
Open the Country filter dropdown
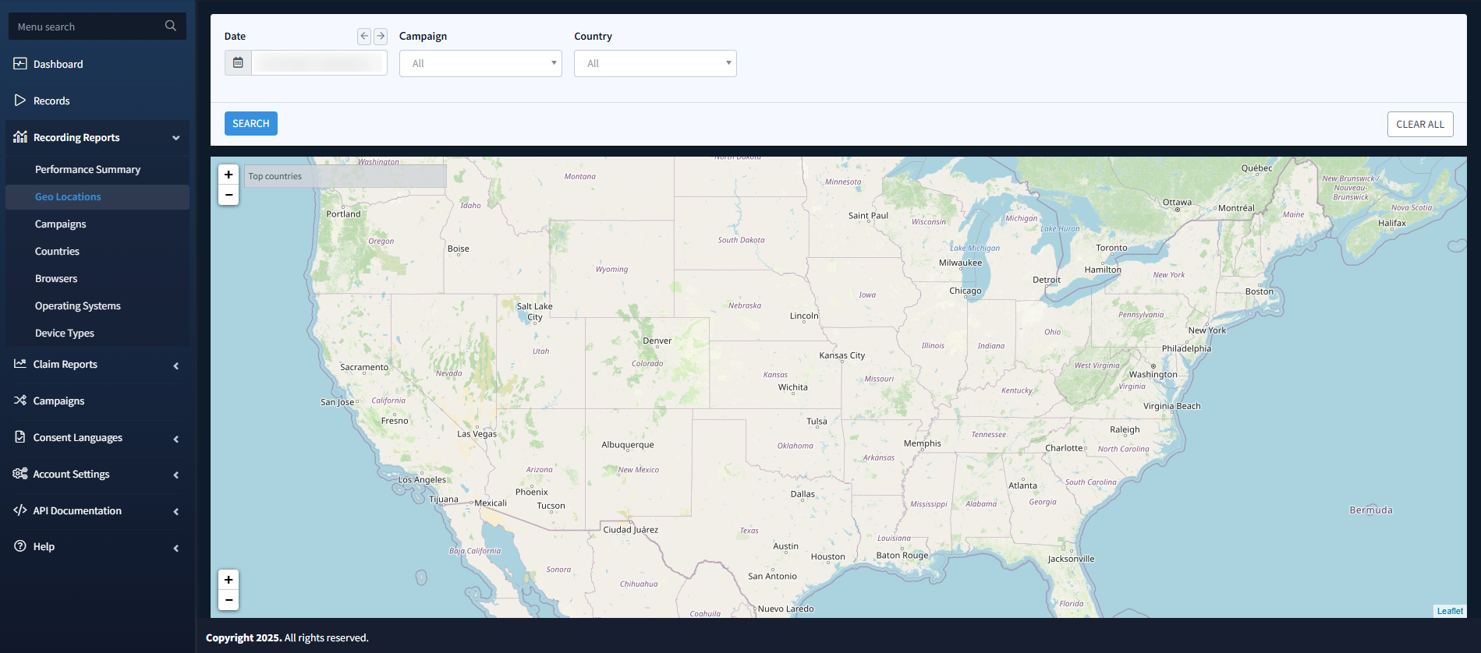pos(655,63)
